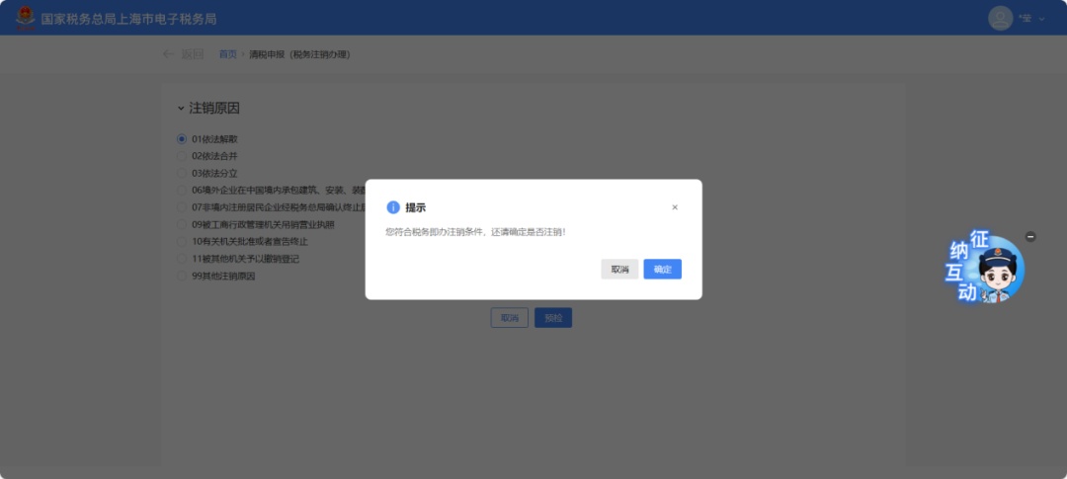Click 取消 in the 提示 dialog
Image resolution: width=1067 pixels, height=479 pixels.
(619, 269)
